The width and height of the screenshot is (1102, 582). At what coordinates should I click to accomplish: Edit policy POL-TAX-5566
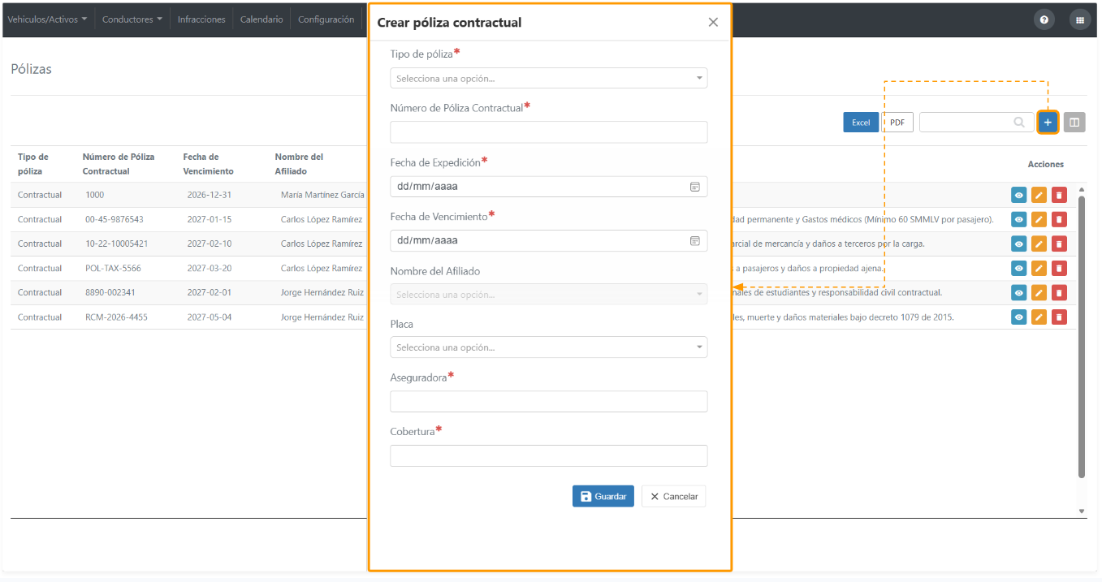(1039, 268)
